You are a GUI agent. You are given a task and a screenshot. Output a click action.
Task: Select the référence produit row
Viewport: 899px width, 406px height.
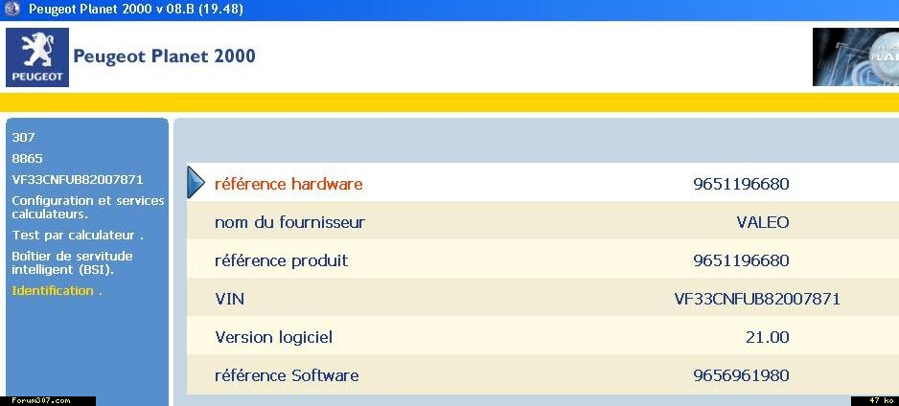543,260
